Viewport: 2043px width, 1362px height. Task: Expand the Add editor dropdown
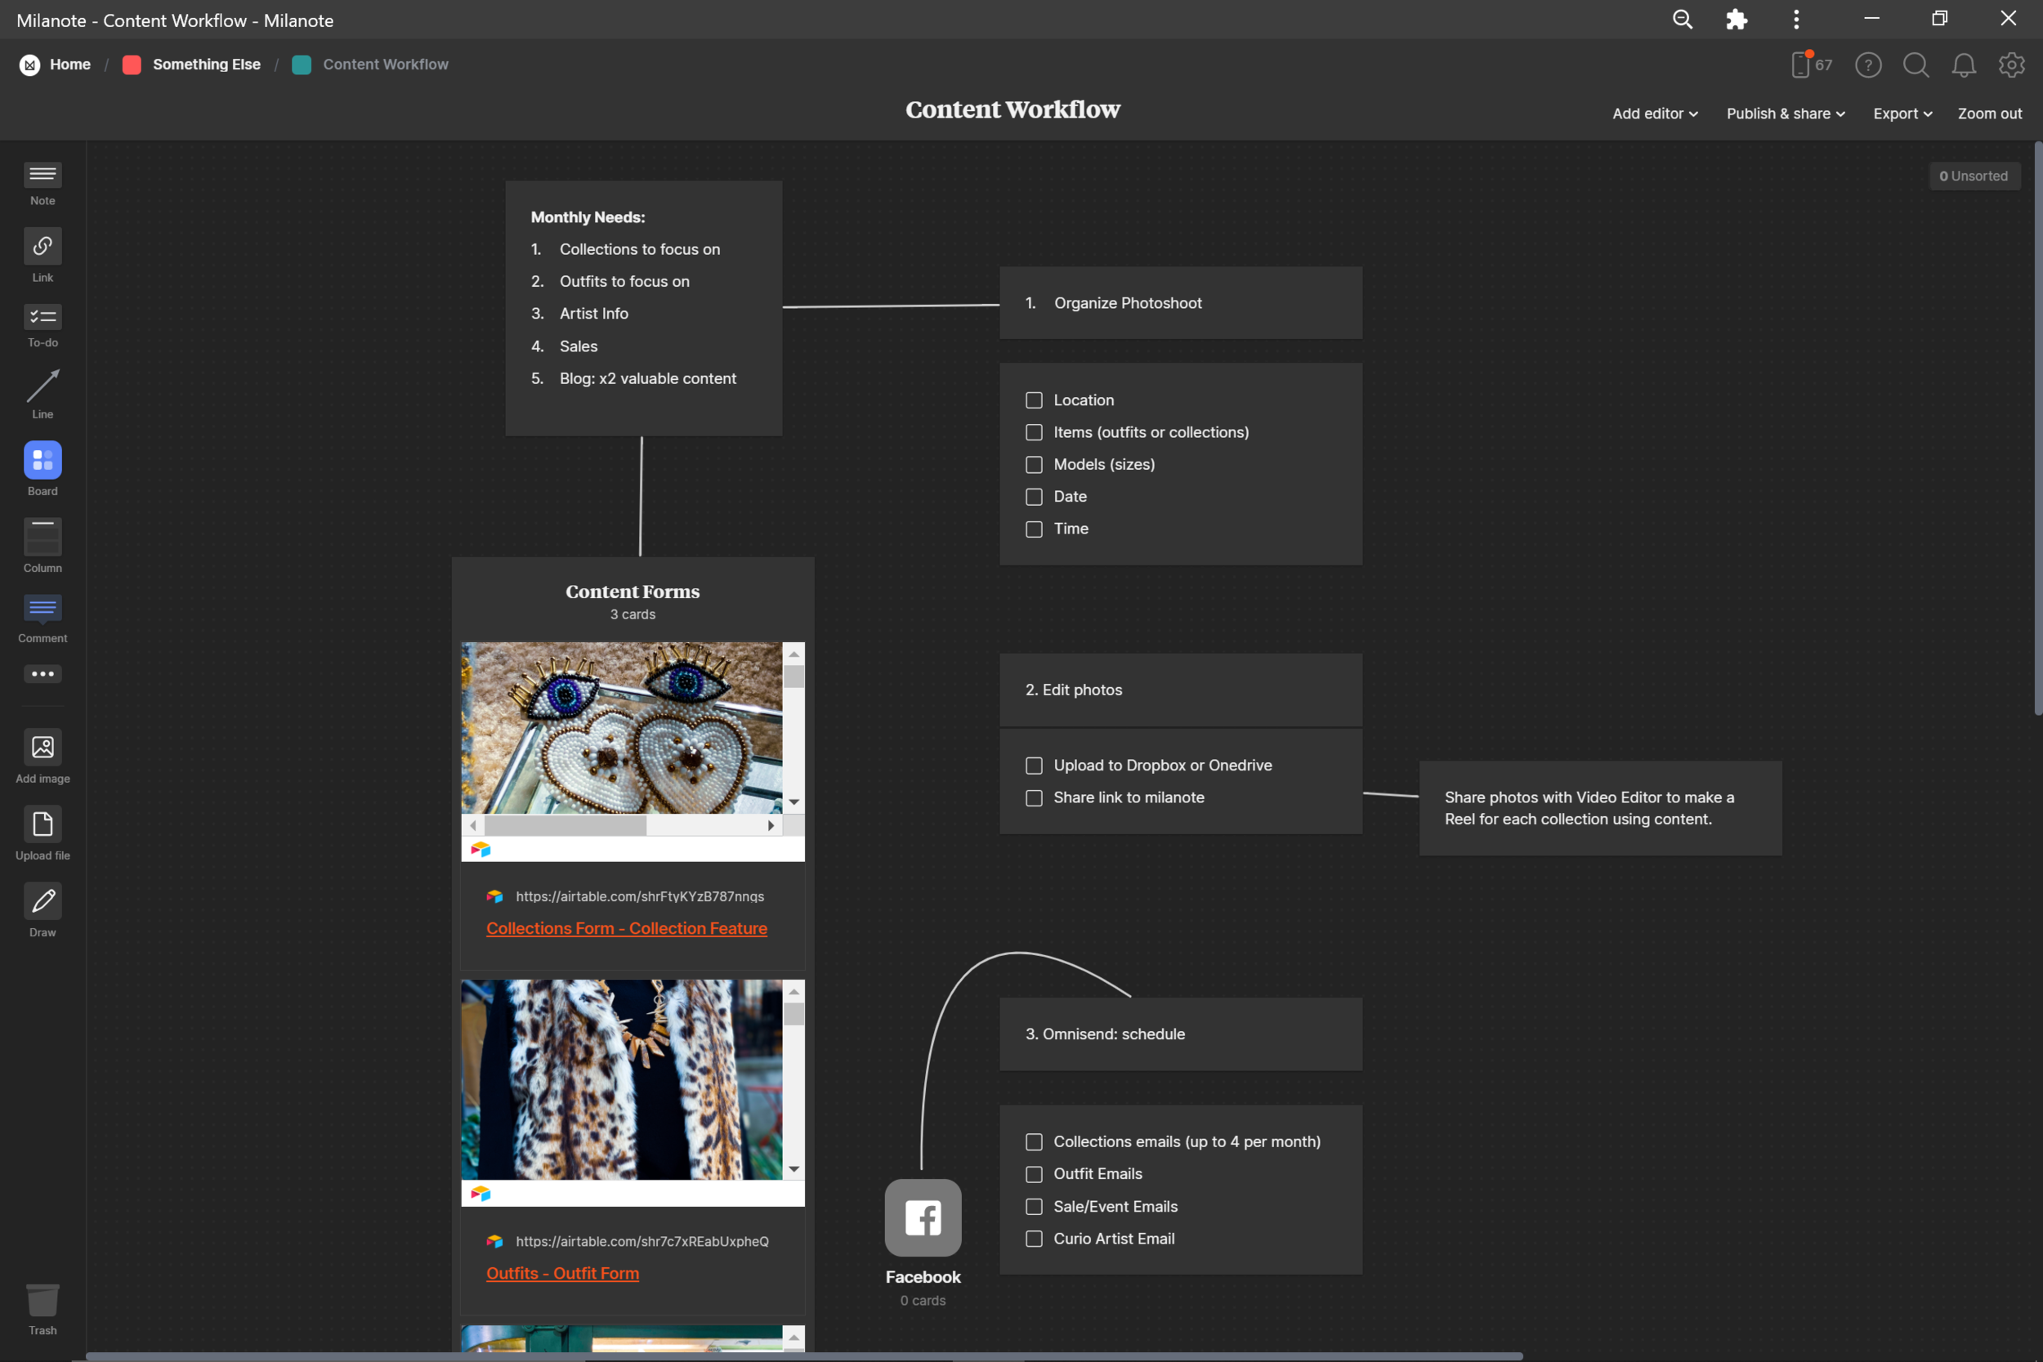(x=1655, y=114)
